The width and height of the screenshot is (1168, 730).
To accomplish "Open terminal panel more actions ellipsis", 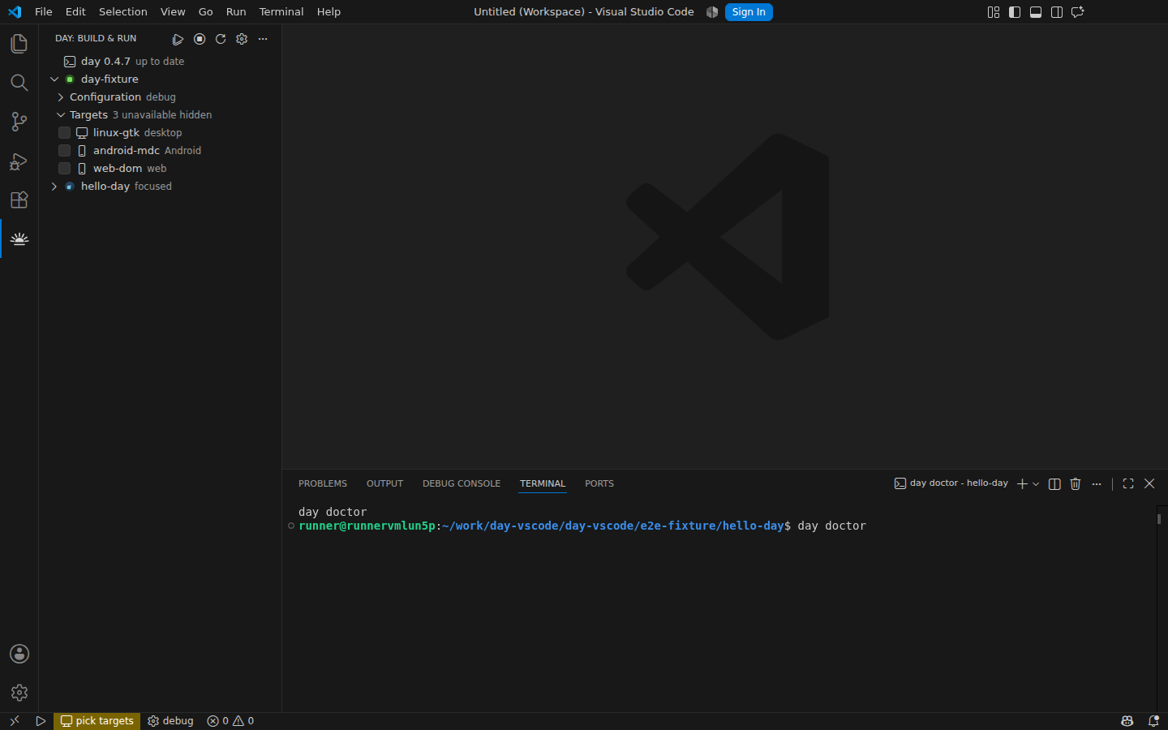I will pos(1097,483).
